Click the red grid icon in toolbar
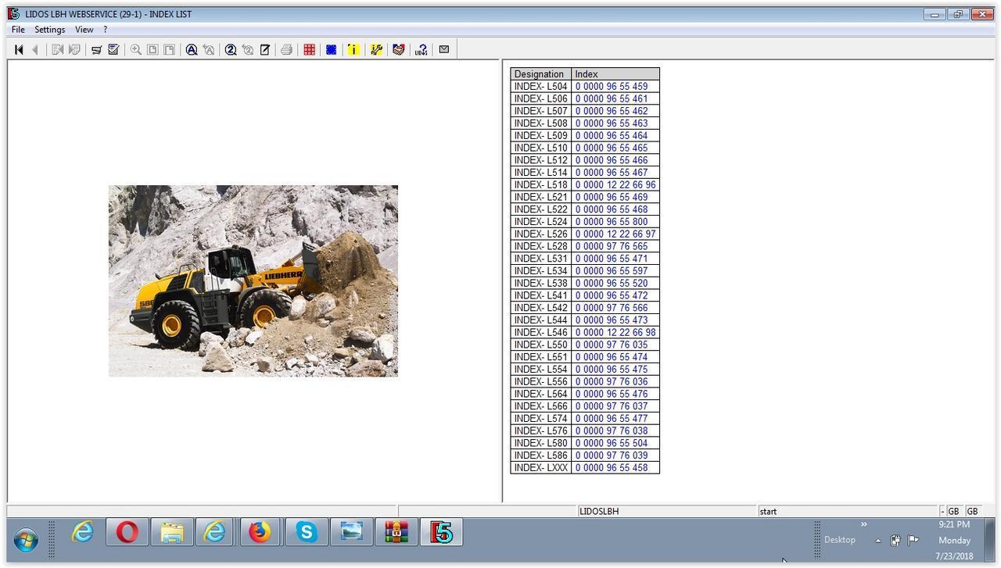Viewport: 1001px width, 568px height. (309, 49)
